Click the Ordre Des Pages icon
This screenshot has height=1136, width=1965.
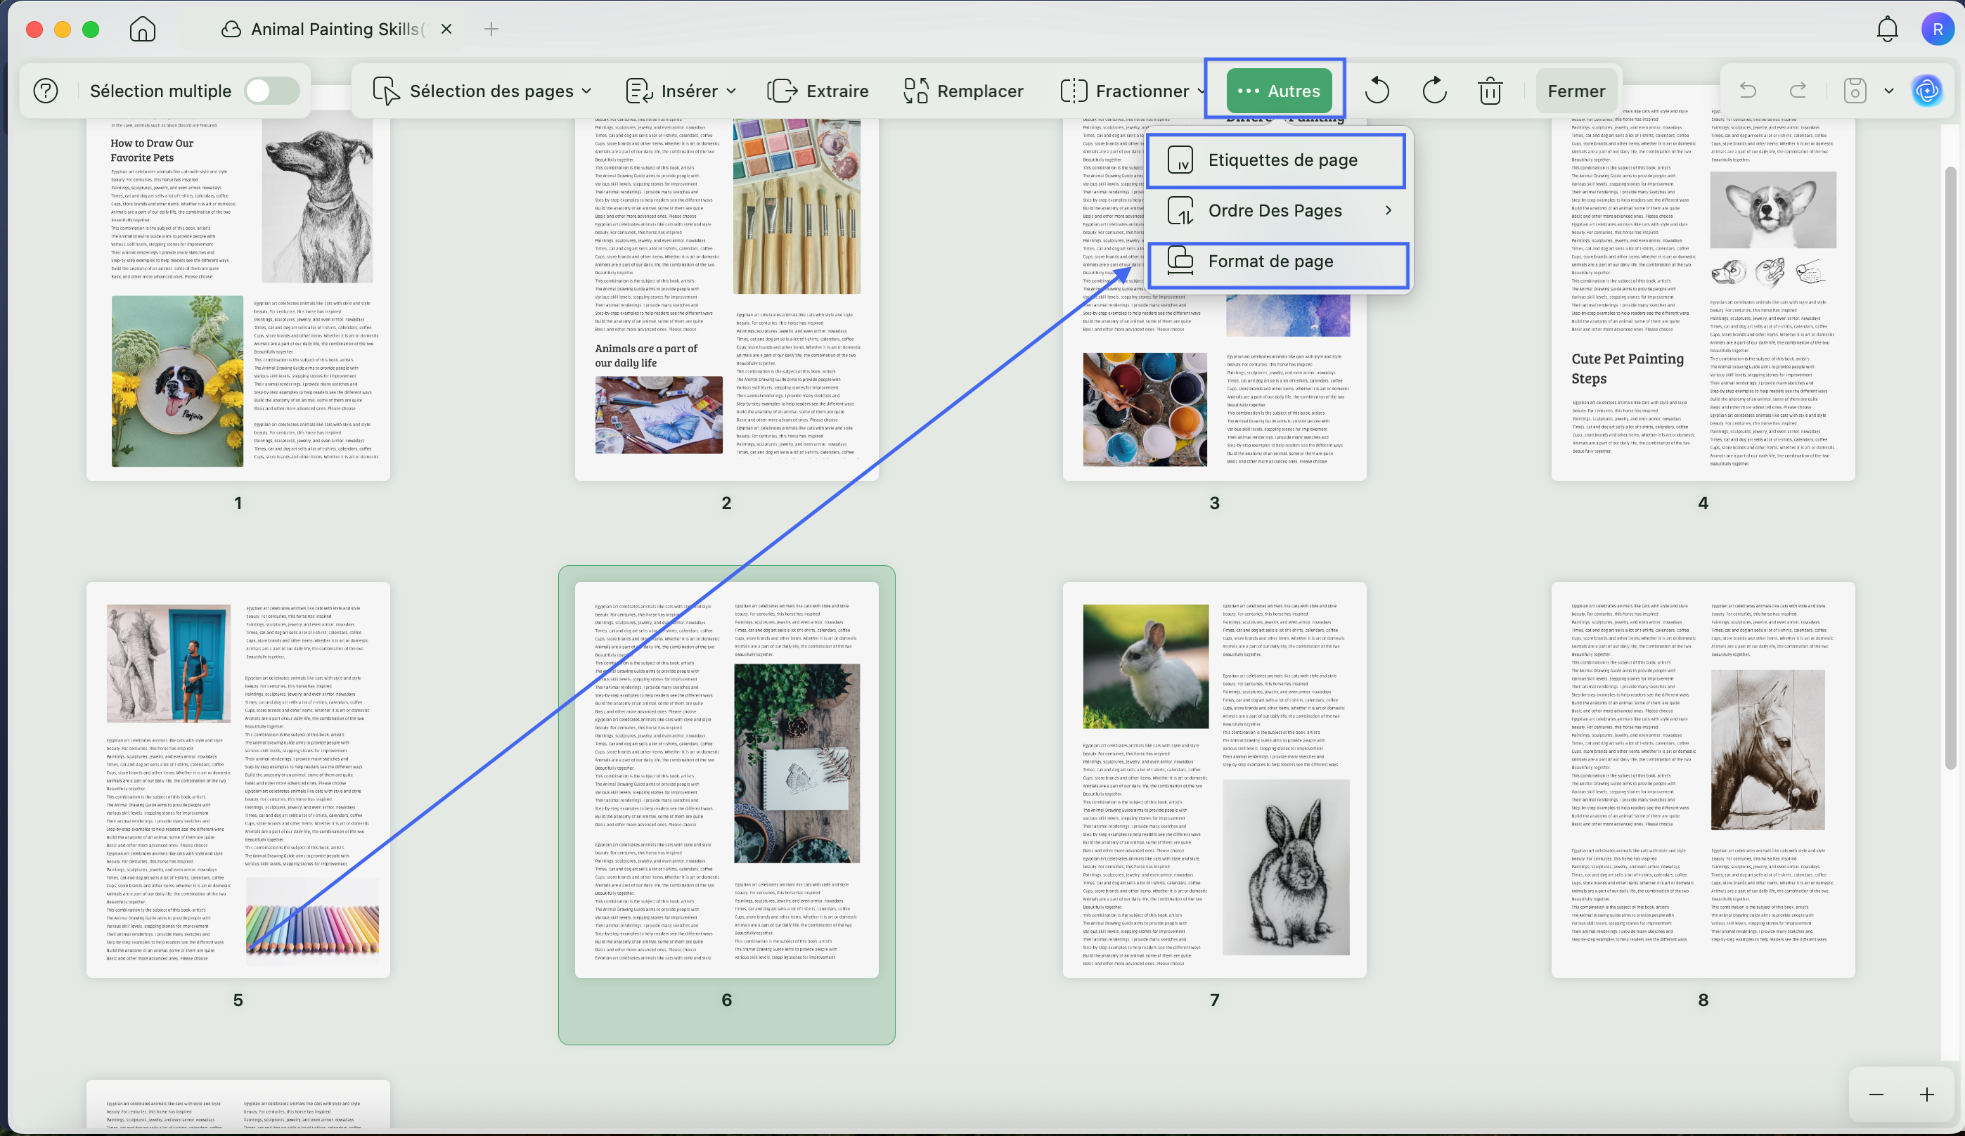tap(1180, 210)
